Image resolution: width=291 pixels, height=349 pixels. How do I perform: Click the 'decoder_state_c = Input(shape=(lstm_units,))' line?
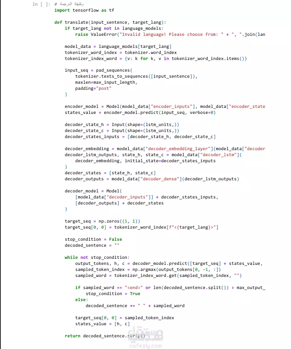[122, 131]
